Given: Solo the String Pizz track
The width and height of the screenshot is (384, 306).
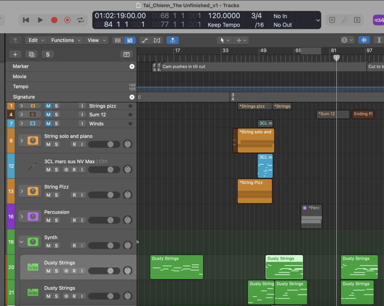Looking at the screenshot, I should 56,195.
